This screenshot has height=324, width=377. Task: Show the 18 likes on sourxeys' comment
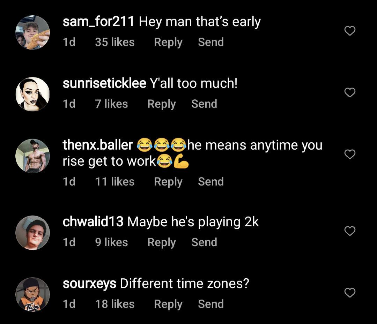[114, 304]
